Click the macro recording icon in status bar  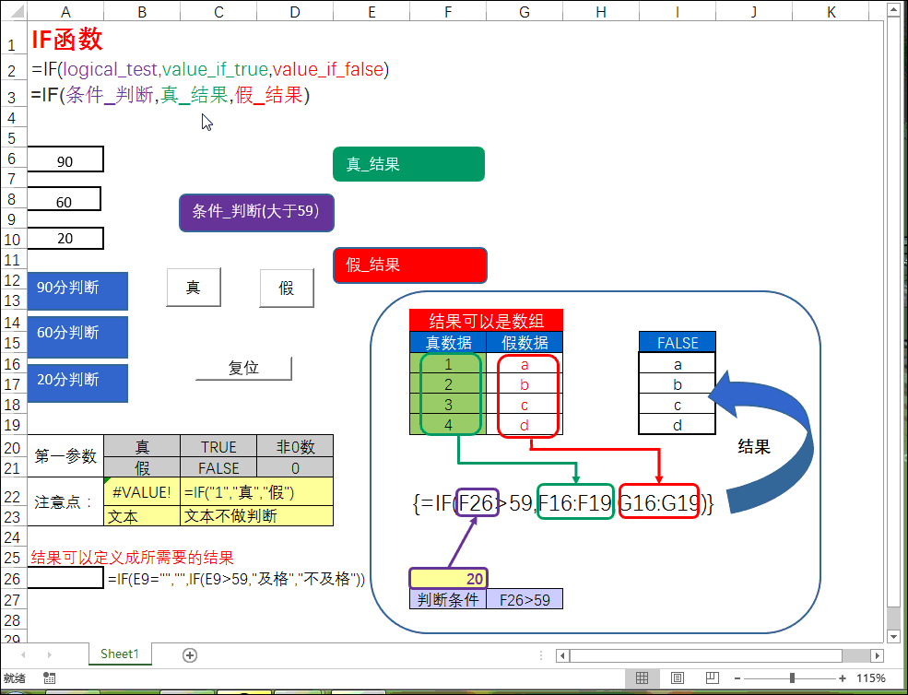point(49,678)
